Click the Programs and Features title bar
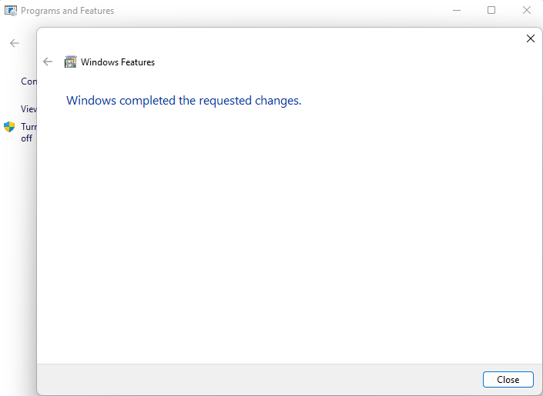 270,11
